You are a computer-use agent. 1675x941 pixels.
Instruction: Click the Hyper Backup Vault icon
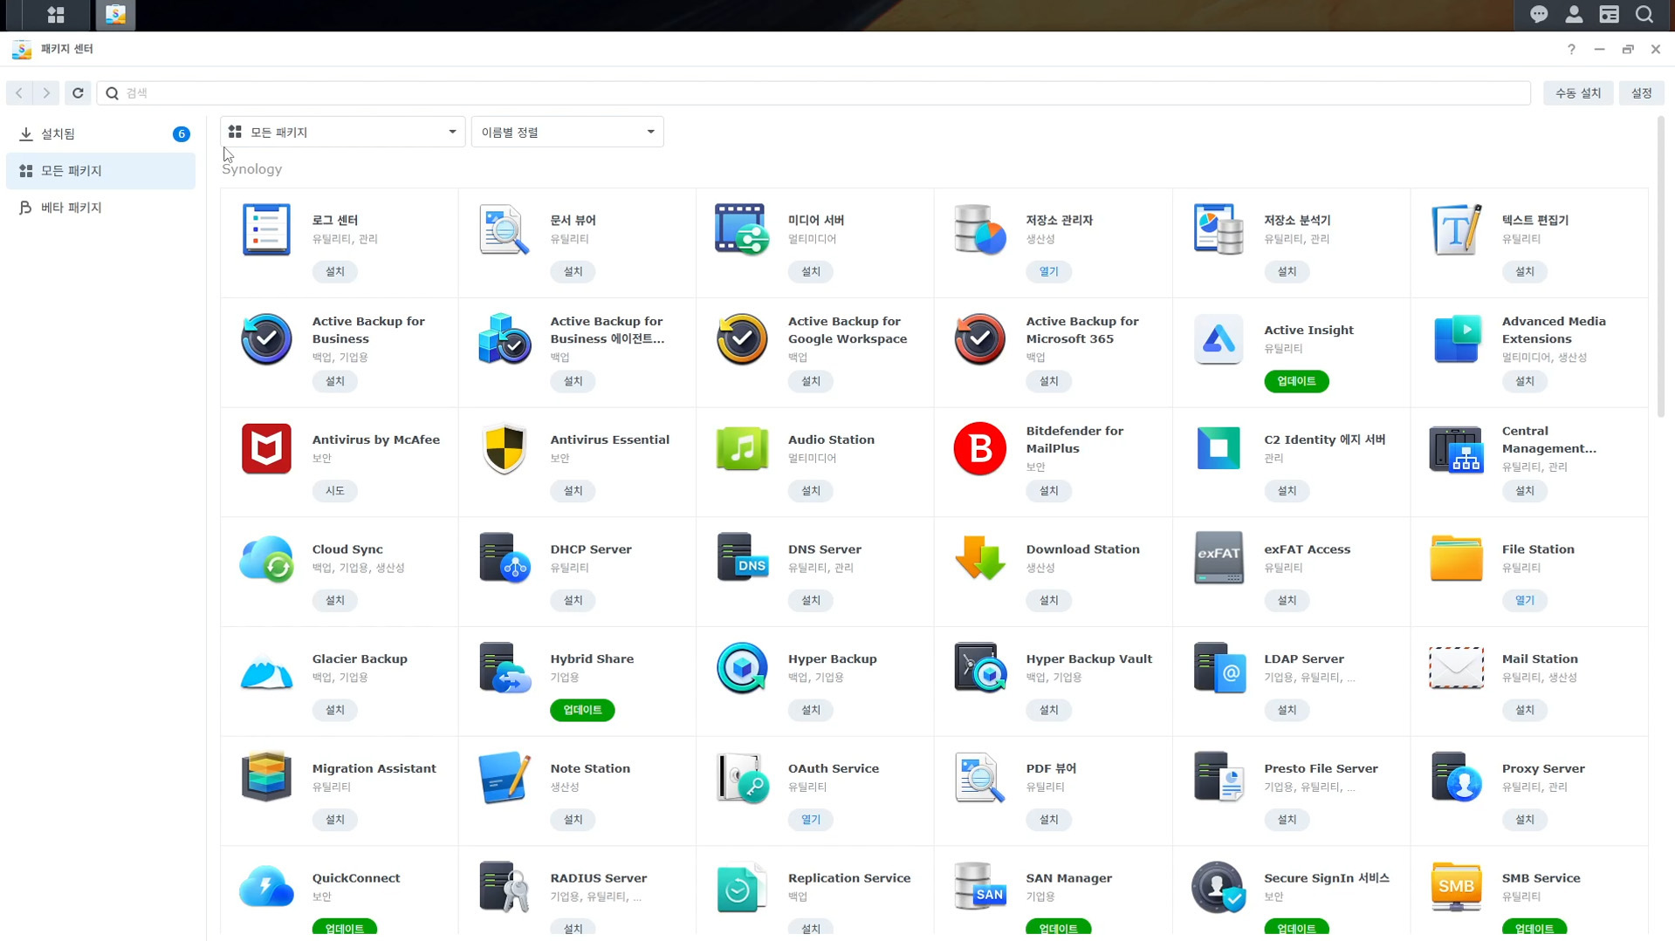[979, 668]
